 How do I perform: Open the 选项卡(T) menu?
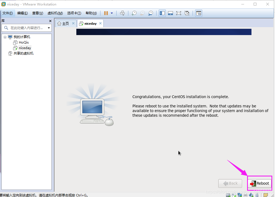[x=74, y=13]
